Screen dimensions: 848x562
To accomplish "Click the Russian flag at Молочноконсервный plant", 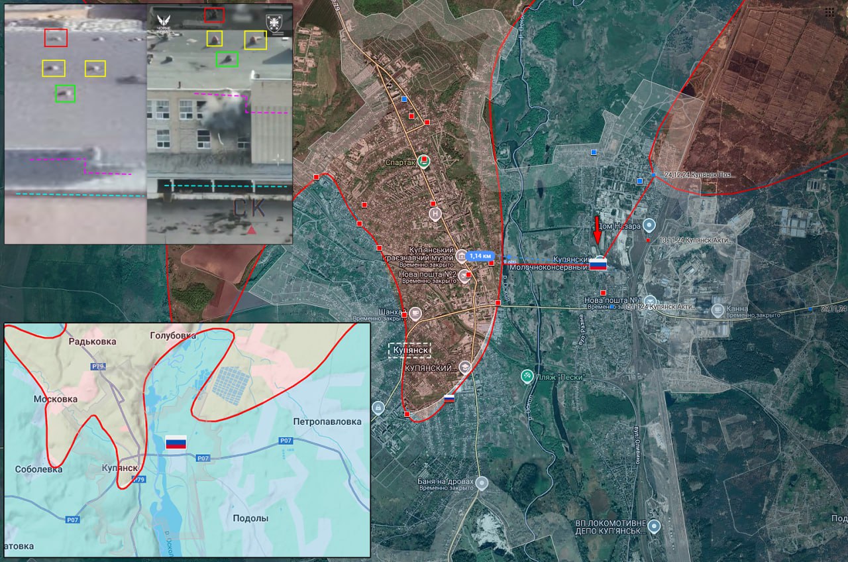I will [598, 264].
